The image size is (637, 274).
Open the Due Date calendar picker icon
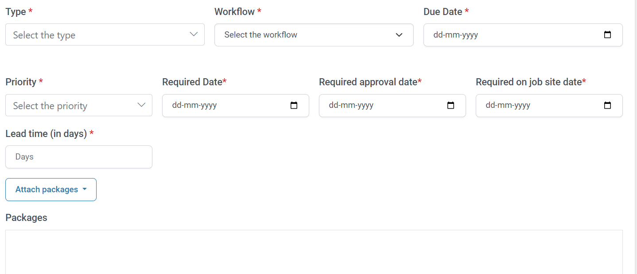[607, 35]
